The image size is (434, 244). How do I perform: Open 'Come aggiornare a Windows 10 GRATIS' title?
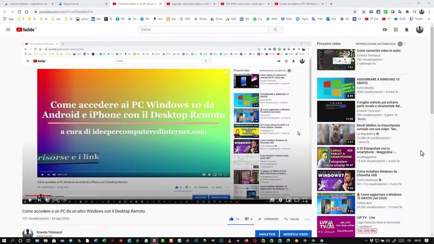point(379,196)
